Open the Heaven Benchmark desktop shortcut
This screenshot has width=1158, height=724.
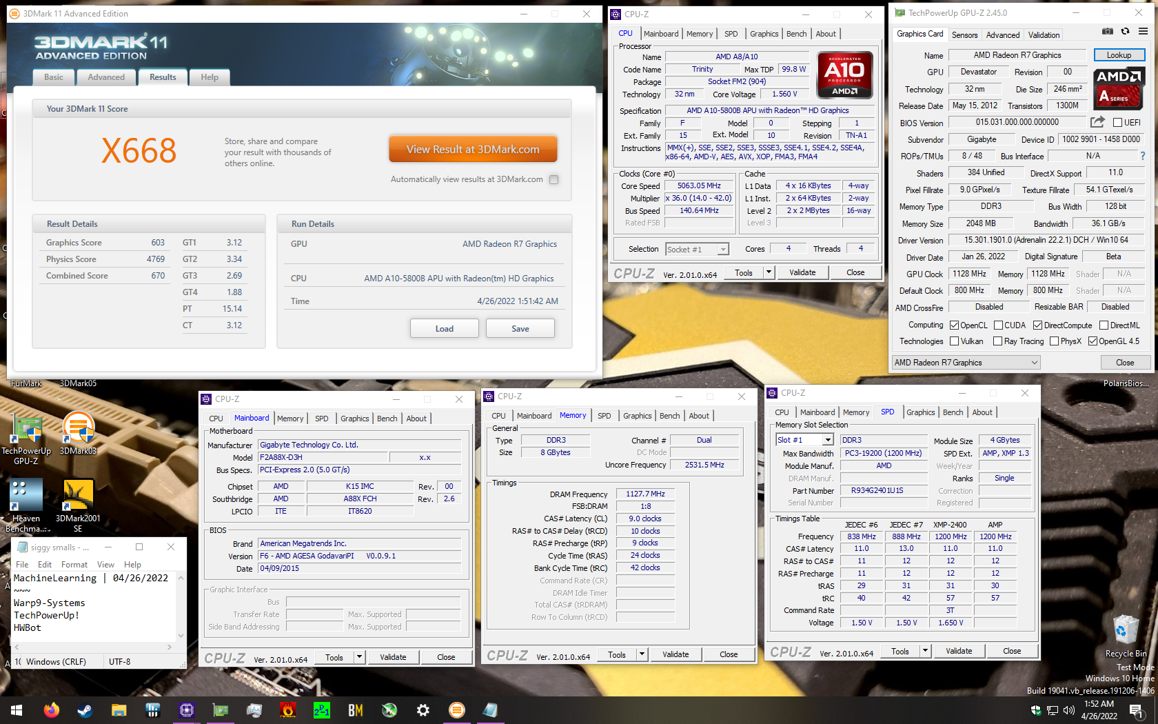click(x=26, y=506)
